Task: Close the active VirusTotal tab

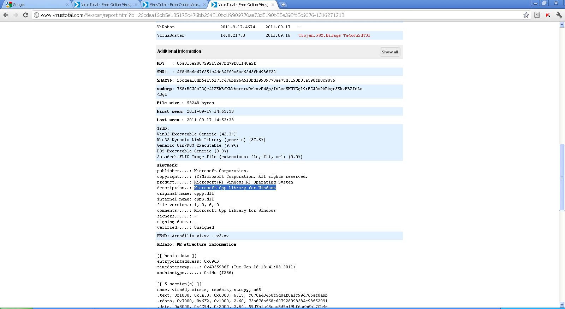Action: point(273,5)
